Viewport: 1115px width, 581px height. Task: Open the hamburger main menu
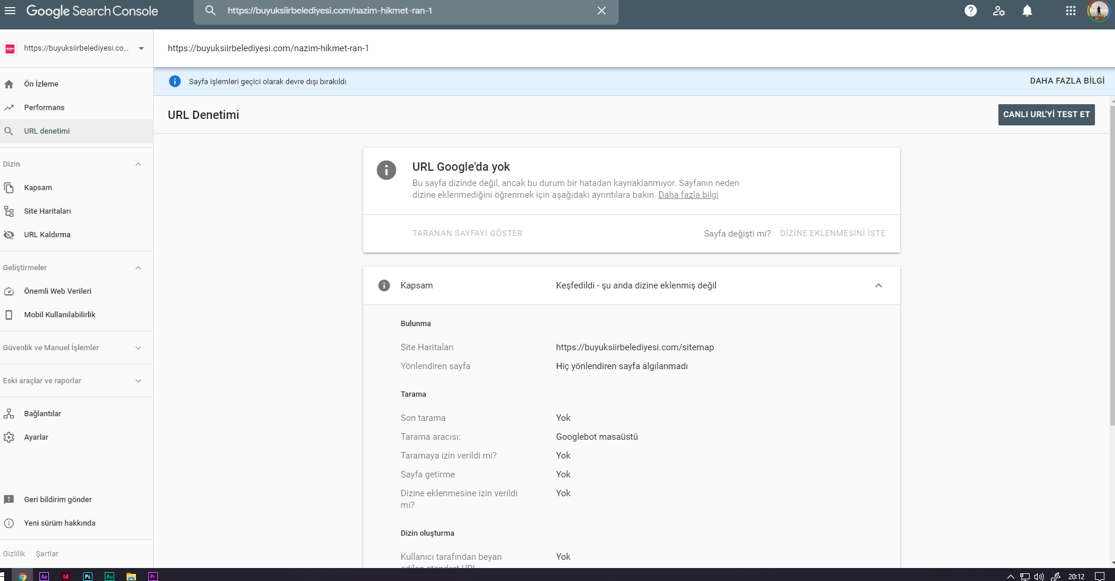(10, 11)
